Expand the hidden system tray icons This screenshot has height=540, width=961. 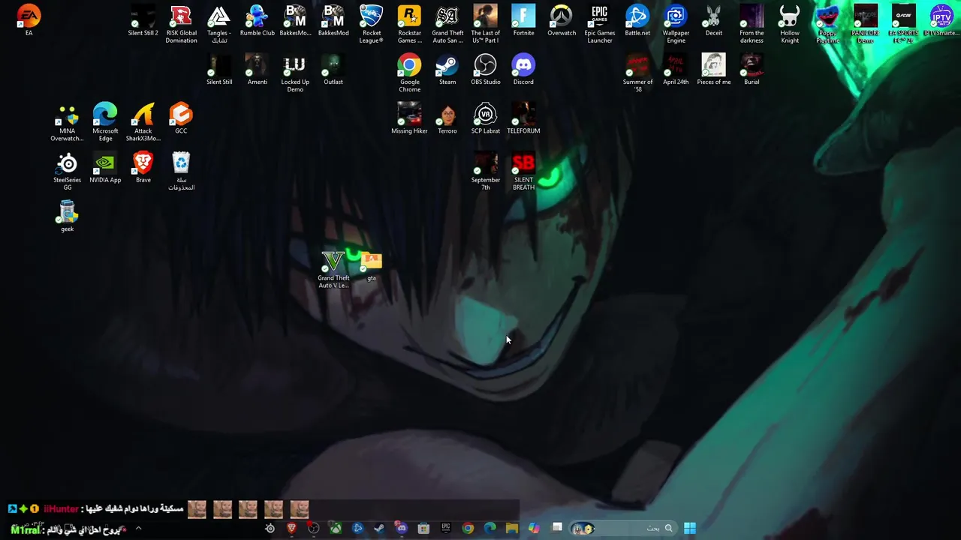(138, 529)
